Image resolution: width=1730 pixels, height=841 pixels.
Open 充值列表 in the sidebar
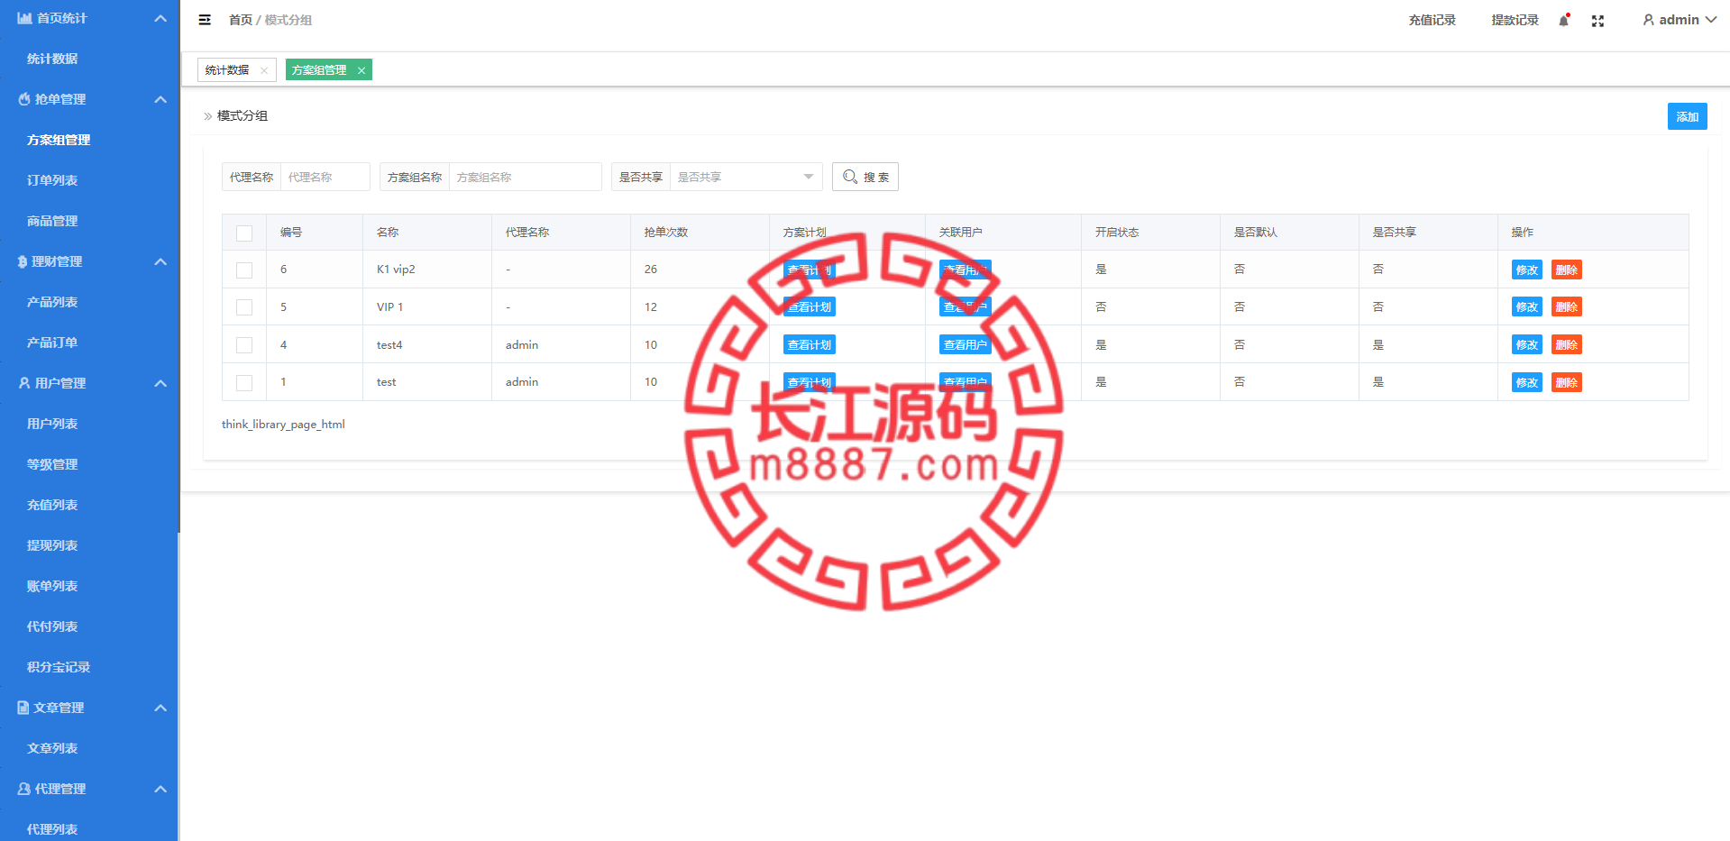[x=52, y=505]
